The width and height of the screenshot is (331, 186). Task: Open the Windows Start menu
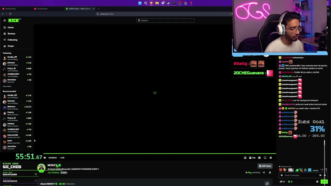[x=140, y=3]
